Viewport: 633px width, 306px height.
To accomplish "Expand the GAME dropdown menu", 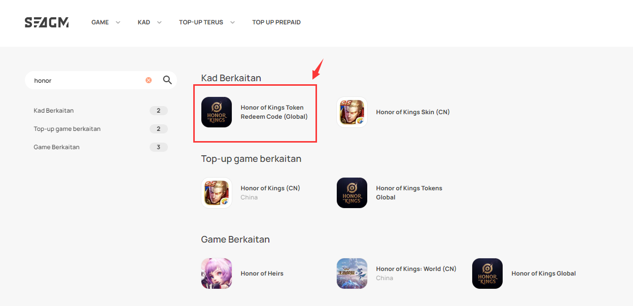I will click(x=106, y=22).
